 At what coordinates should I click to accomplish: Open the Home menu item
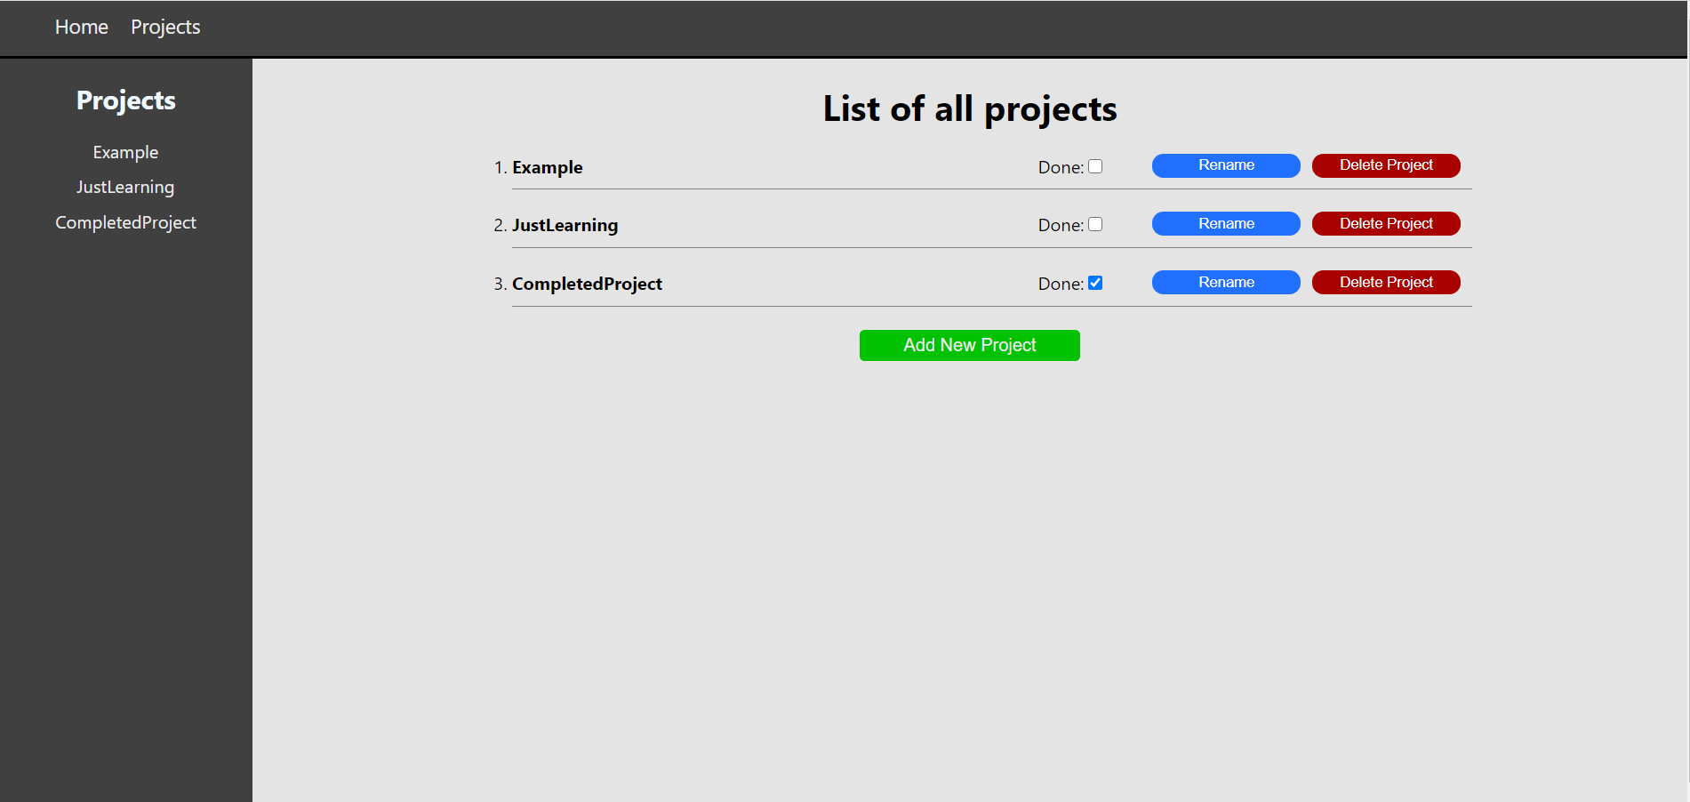pos(81,27)
